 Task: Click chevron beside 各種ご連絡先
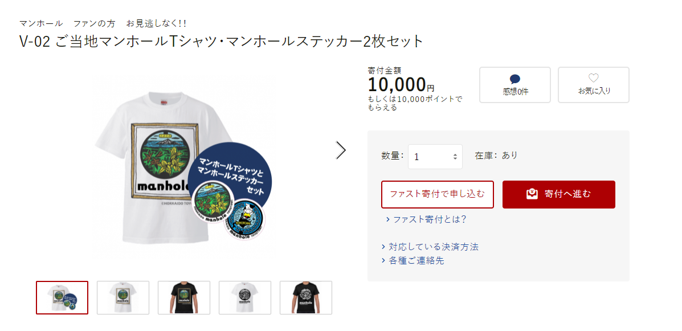click(383, 261)
